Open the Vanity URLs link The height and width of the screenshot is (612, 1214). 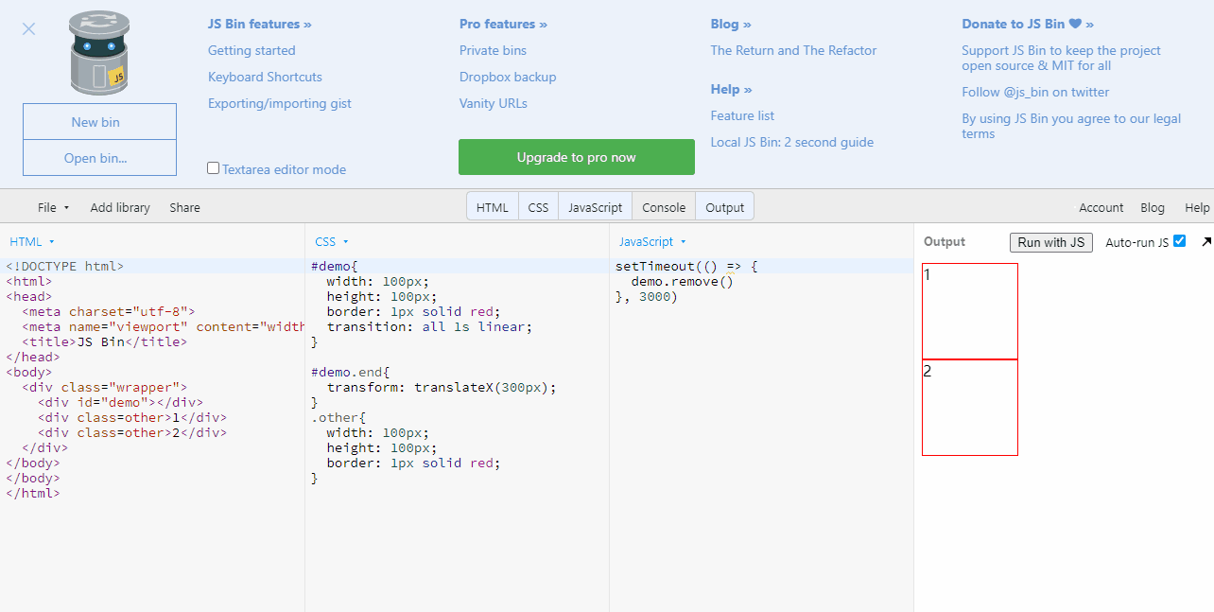coord(494,103)
